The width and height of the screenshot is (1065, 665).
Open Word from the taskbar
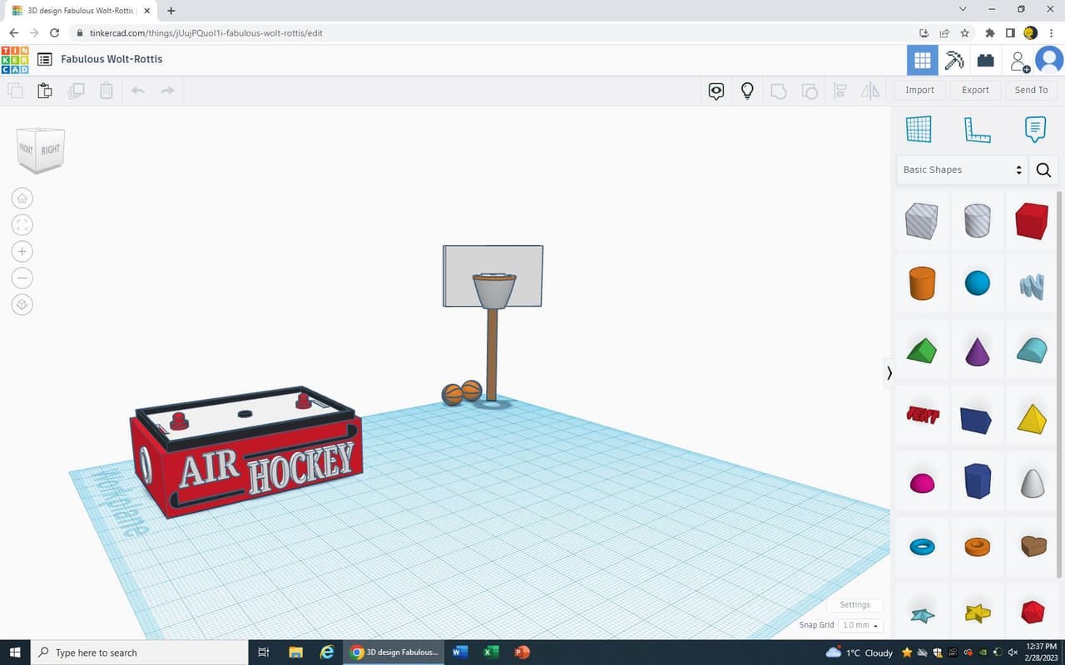point(458,653)
